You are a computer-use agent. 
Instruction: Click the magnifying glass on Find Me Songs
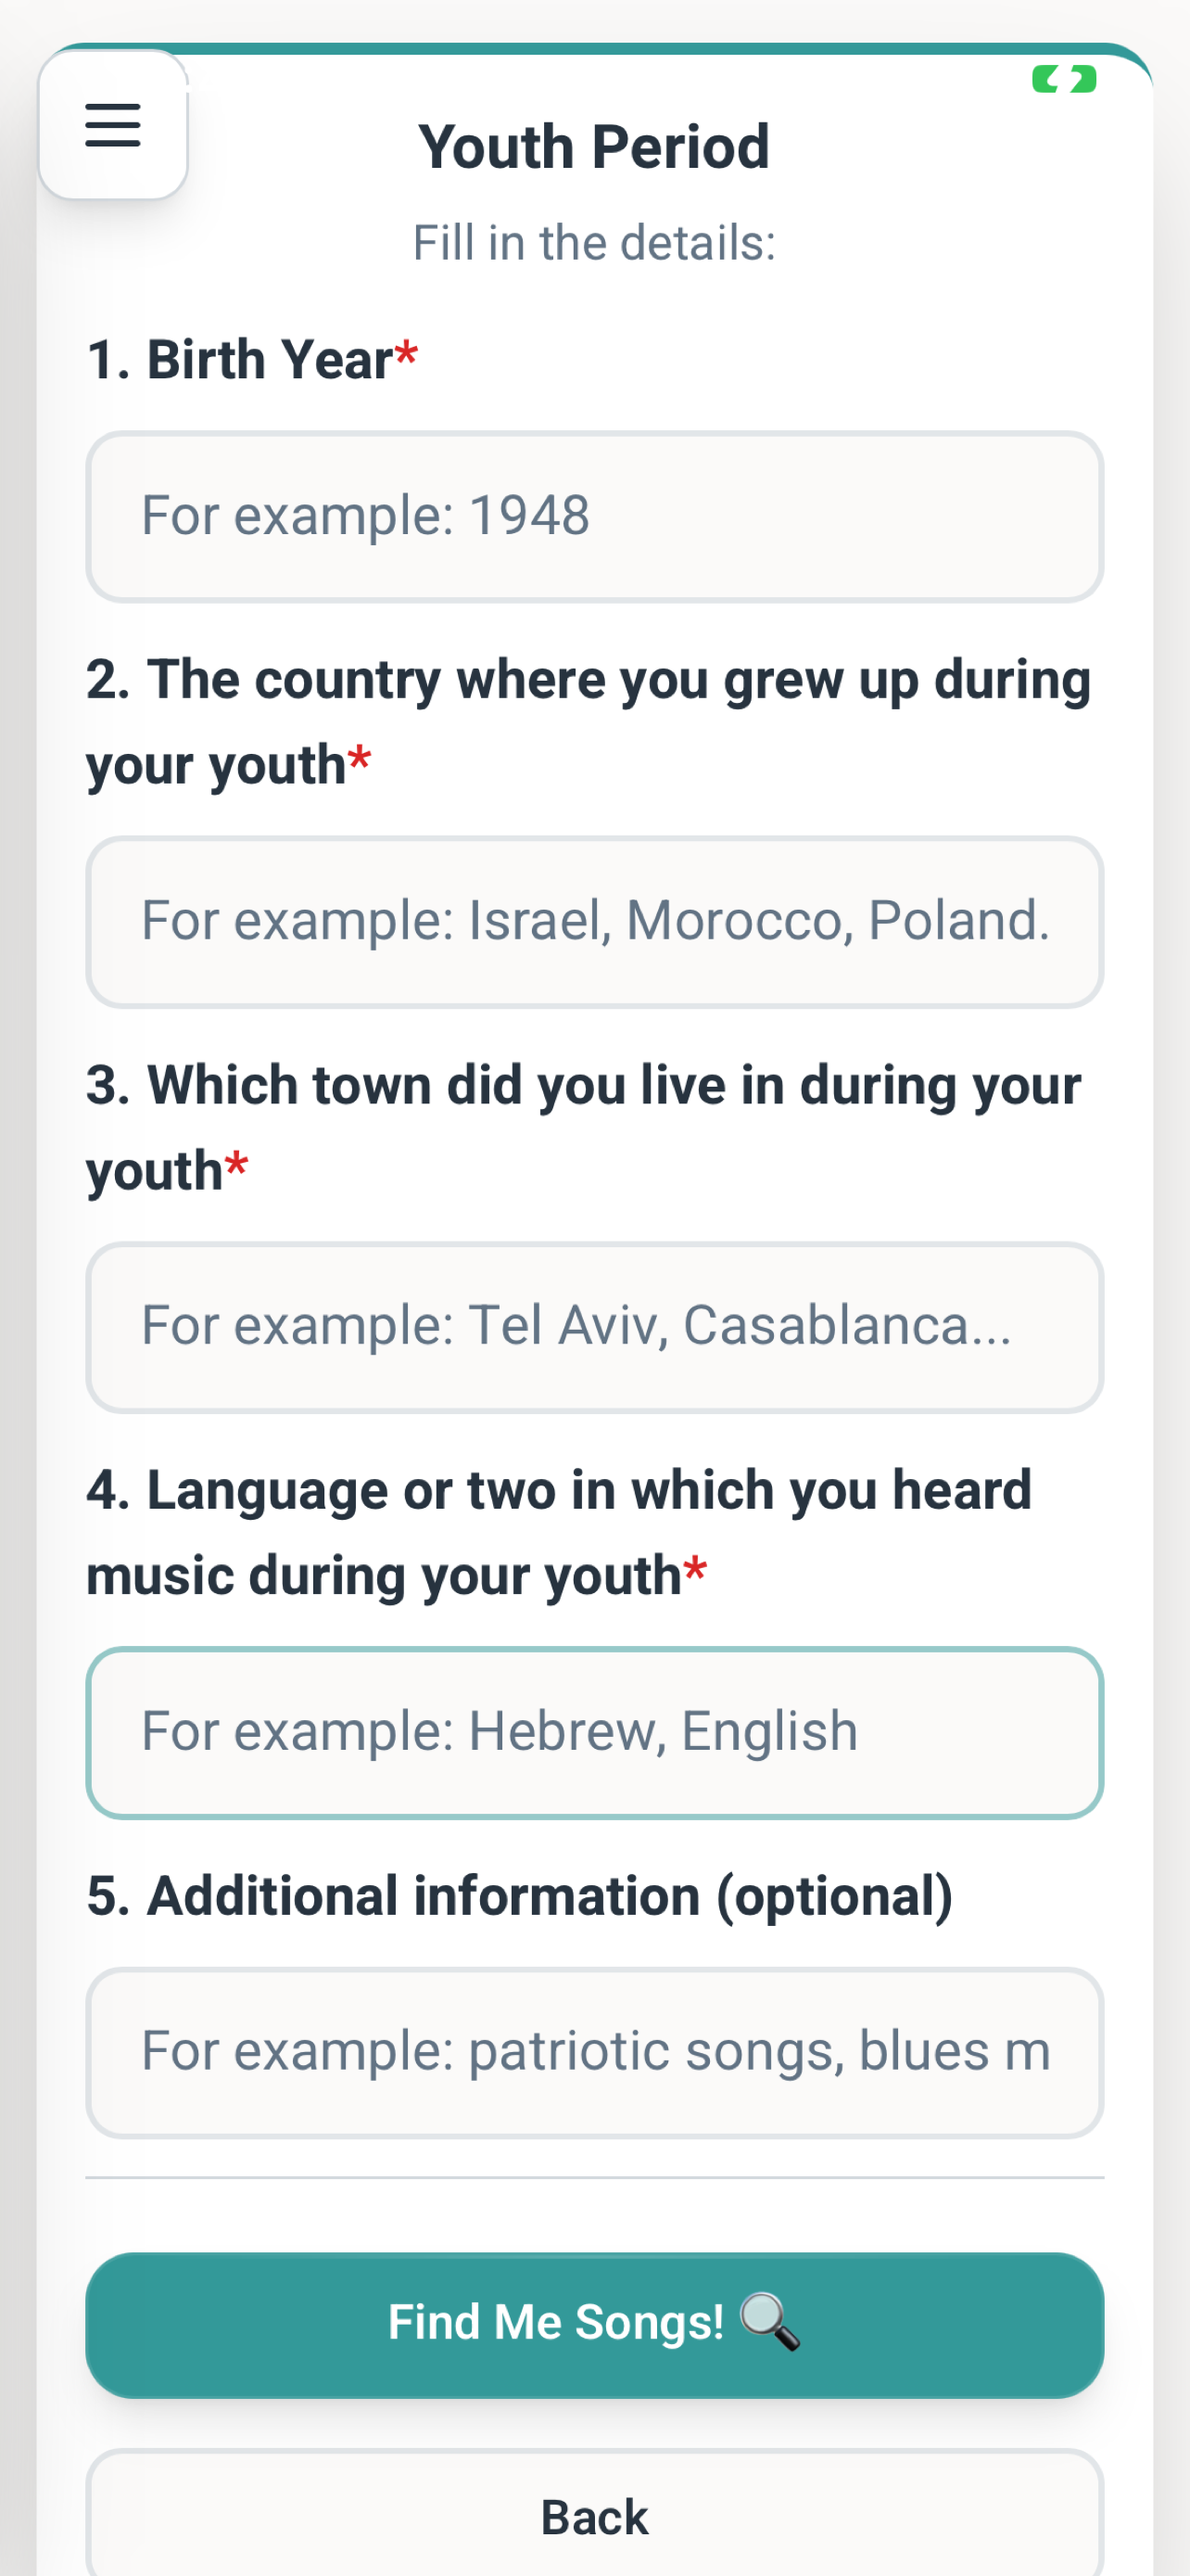(769, 2321)
